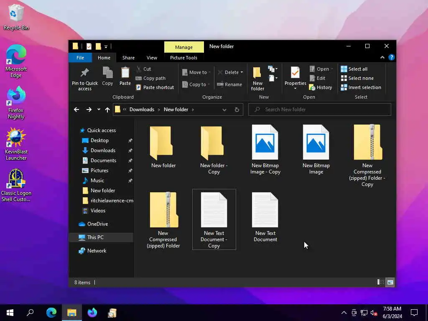This screenshot has width=428, height=321.
Task: Expand address bar previous locations dropdown
Action: click(224, 110)
